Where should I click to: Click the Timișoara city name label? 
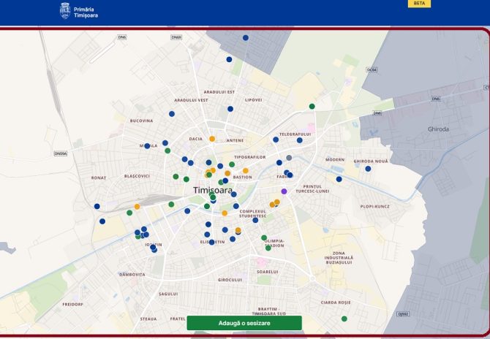coord(212,190)
